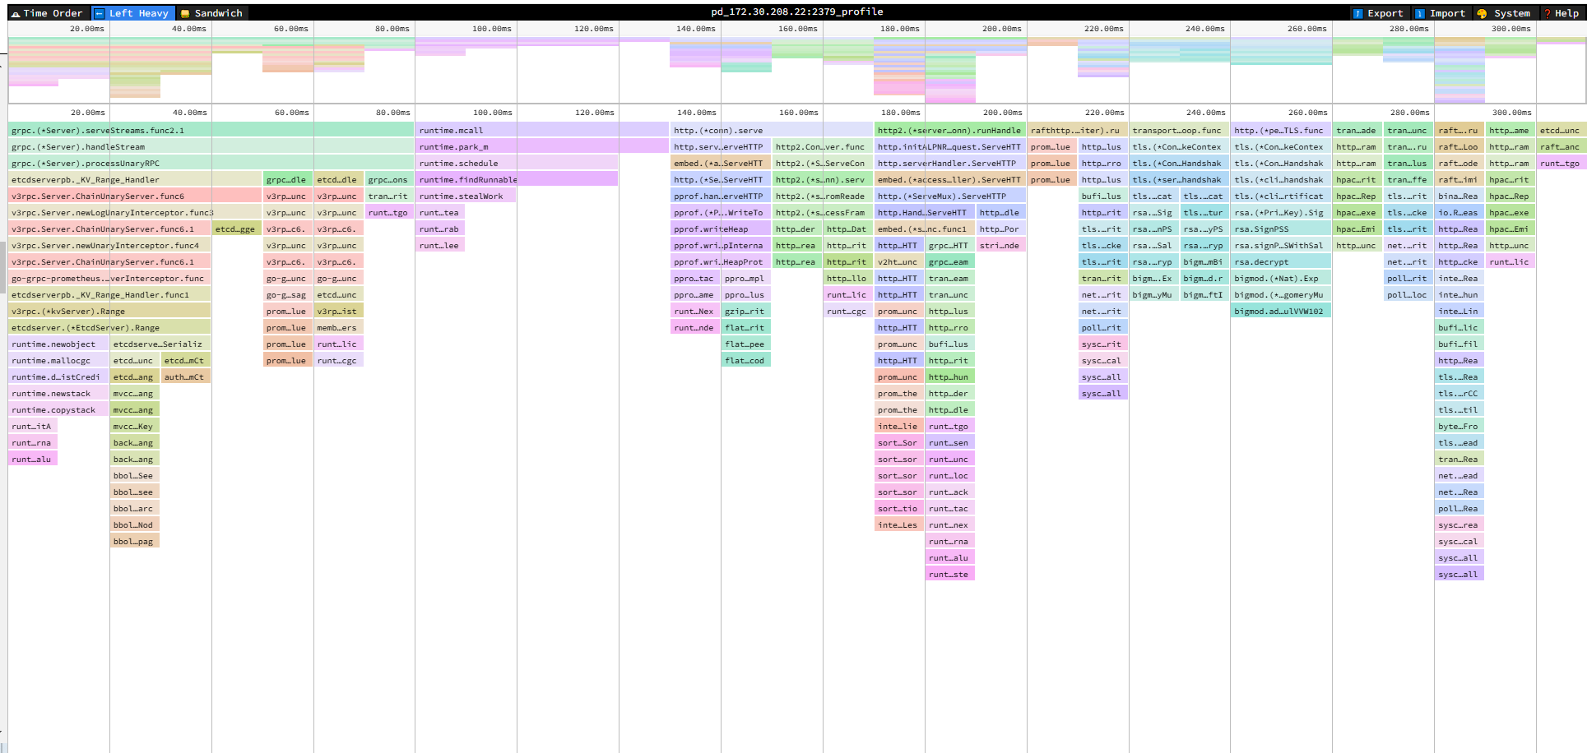Click the flat…cod frame
Image resolution: width=1587 pixels, height=753 pixels.
click(746, 360)
